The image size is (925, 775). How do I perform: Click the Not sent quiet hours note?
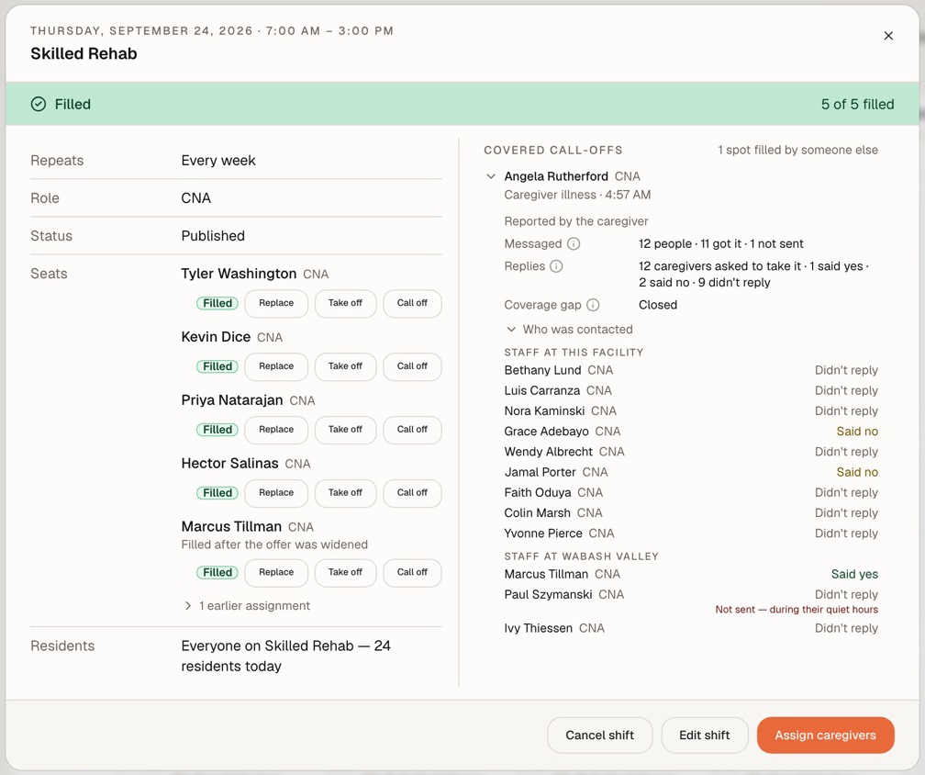[x=797, y=610]
